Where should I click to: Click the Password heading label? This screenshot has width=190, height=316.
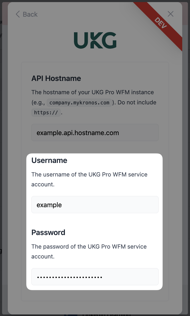point(48,232)
